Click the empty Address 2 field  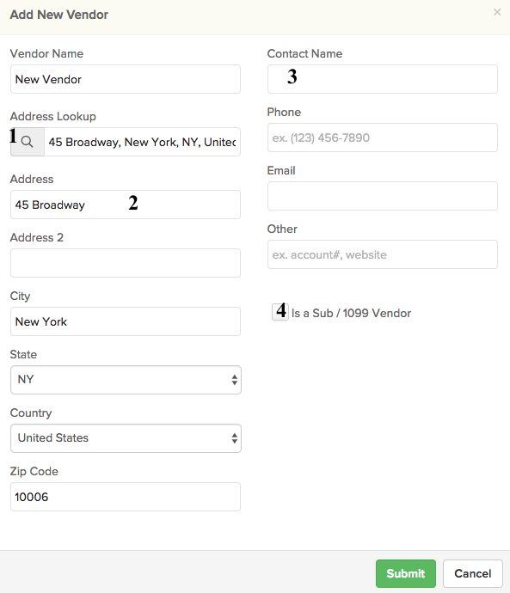point(126,263)
